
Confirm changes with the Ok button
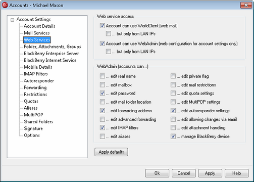[157, 173]
